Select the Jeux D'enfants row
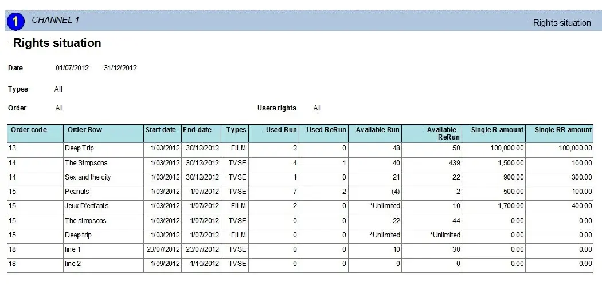Screen dimensions: 602x286 point(86,206)
